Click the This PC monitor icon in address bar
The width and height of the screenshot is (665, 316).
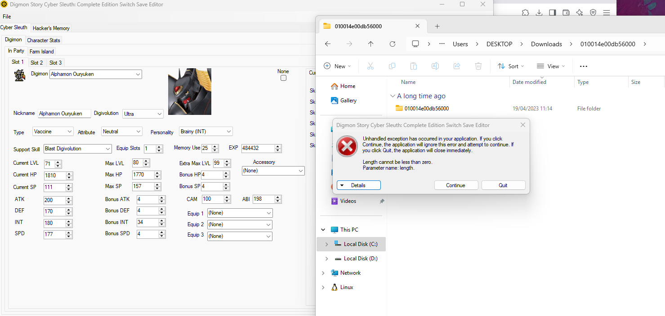tap(415, 44)
